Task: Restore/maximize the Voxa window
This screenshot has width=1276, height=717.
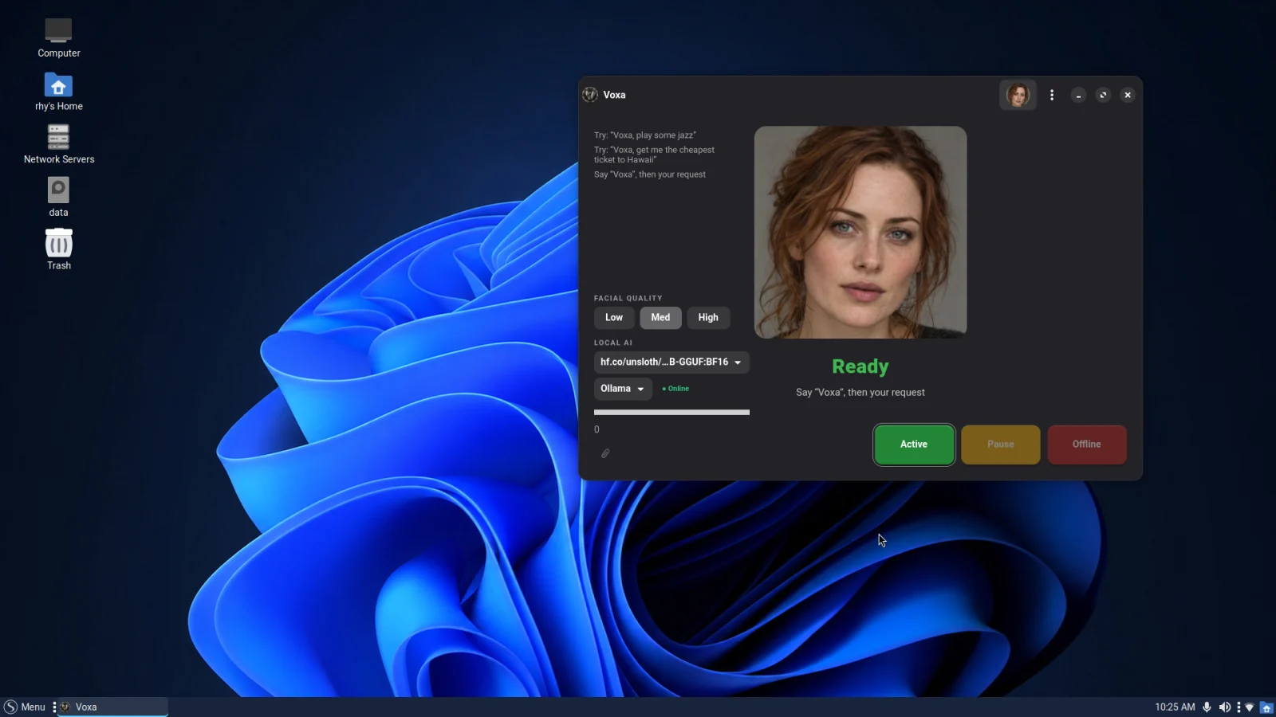Action: pos(1103,95)
